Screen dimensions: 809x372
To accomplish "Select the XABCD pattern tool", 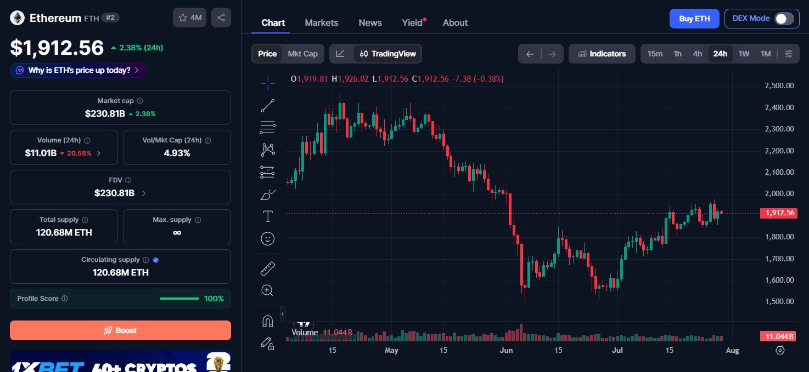I will coord(268,150).
